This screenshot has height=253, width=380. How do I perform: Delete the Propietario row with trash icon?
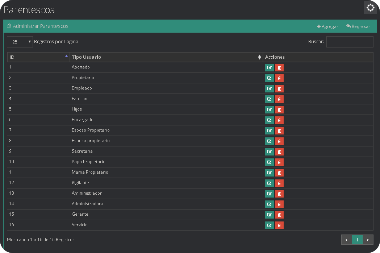coord(279,78)
